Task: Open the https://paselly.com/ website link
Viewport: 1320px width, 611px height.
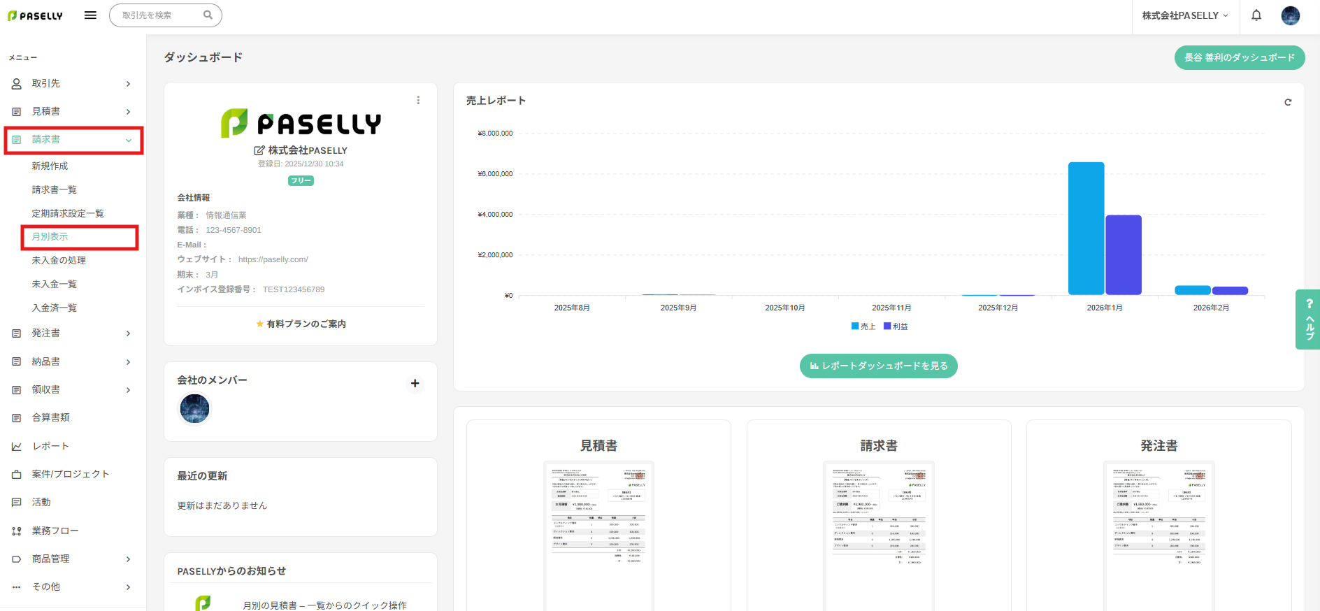Action: coord(273,259)
